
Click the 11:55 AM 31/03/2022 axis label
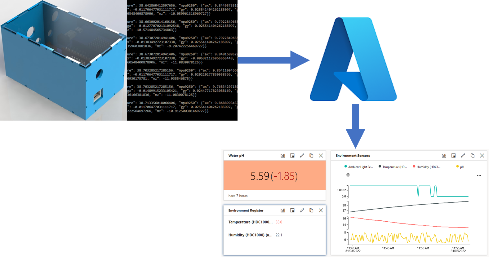pyautogui.click(x=458, y=250)
